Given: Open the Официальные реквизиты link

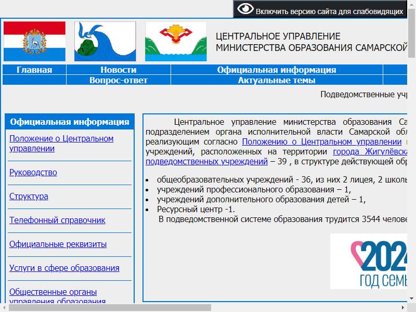Looking at the screenshot, I should (58, 244).
